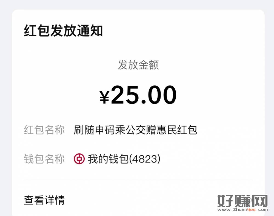The height and width of the screenshot is (216, 274).
Task: Click the orange "yes" in the URL
Action: click(x=251, y=210)
